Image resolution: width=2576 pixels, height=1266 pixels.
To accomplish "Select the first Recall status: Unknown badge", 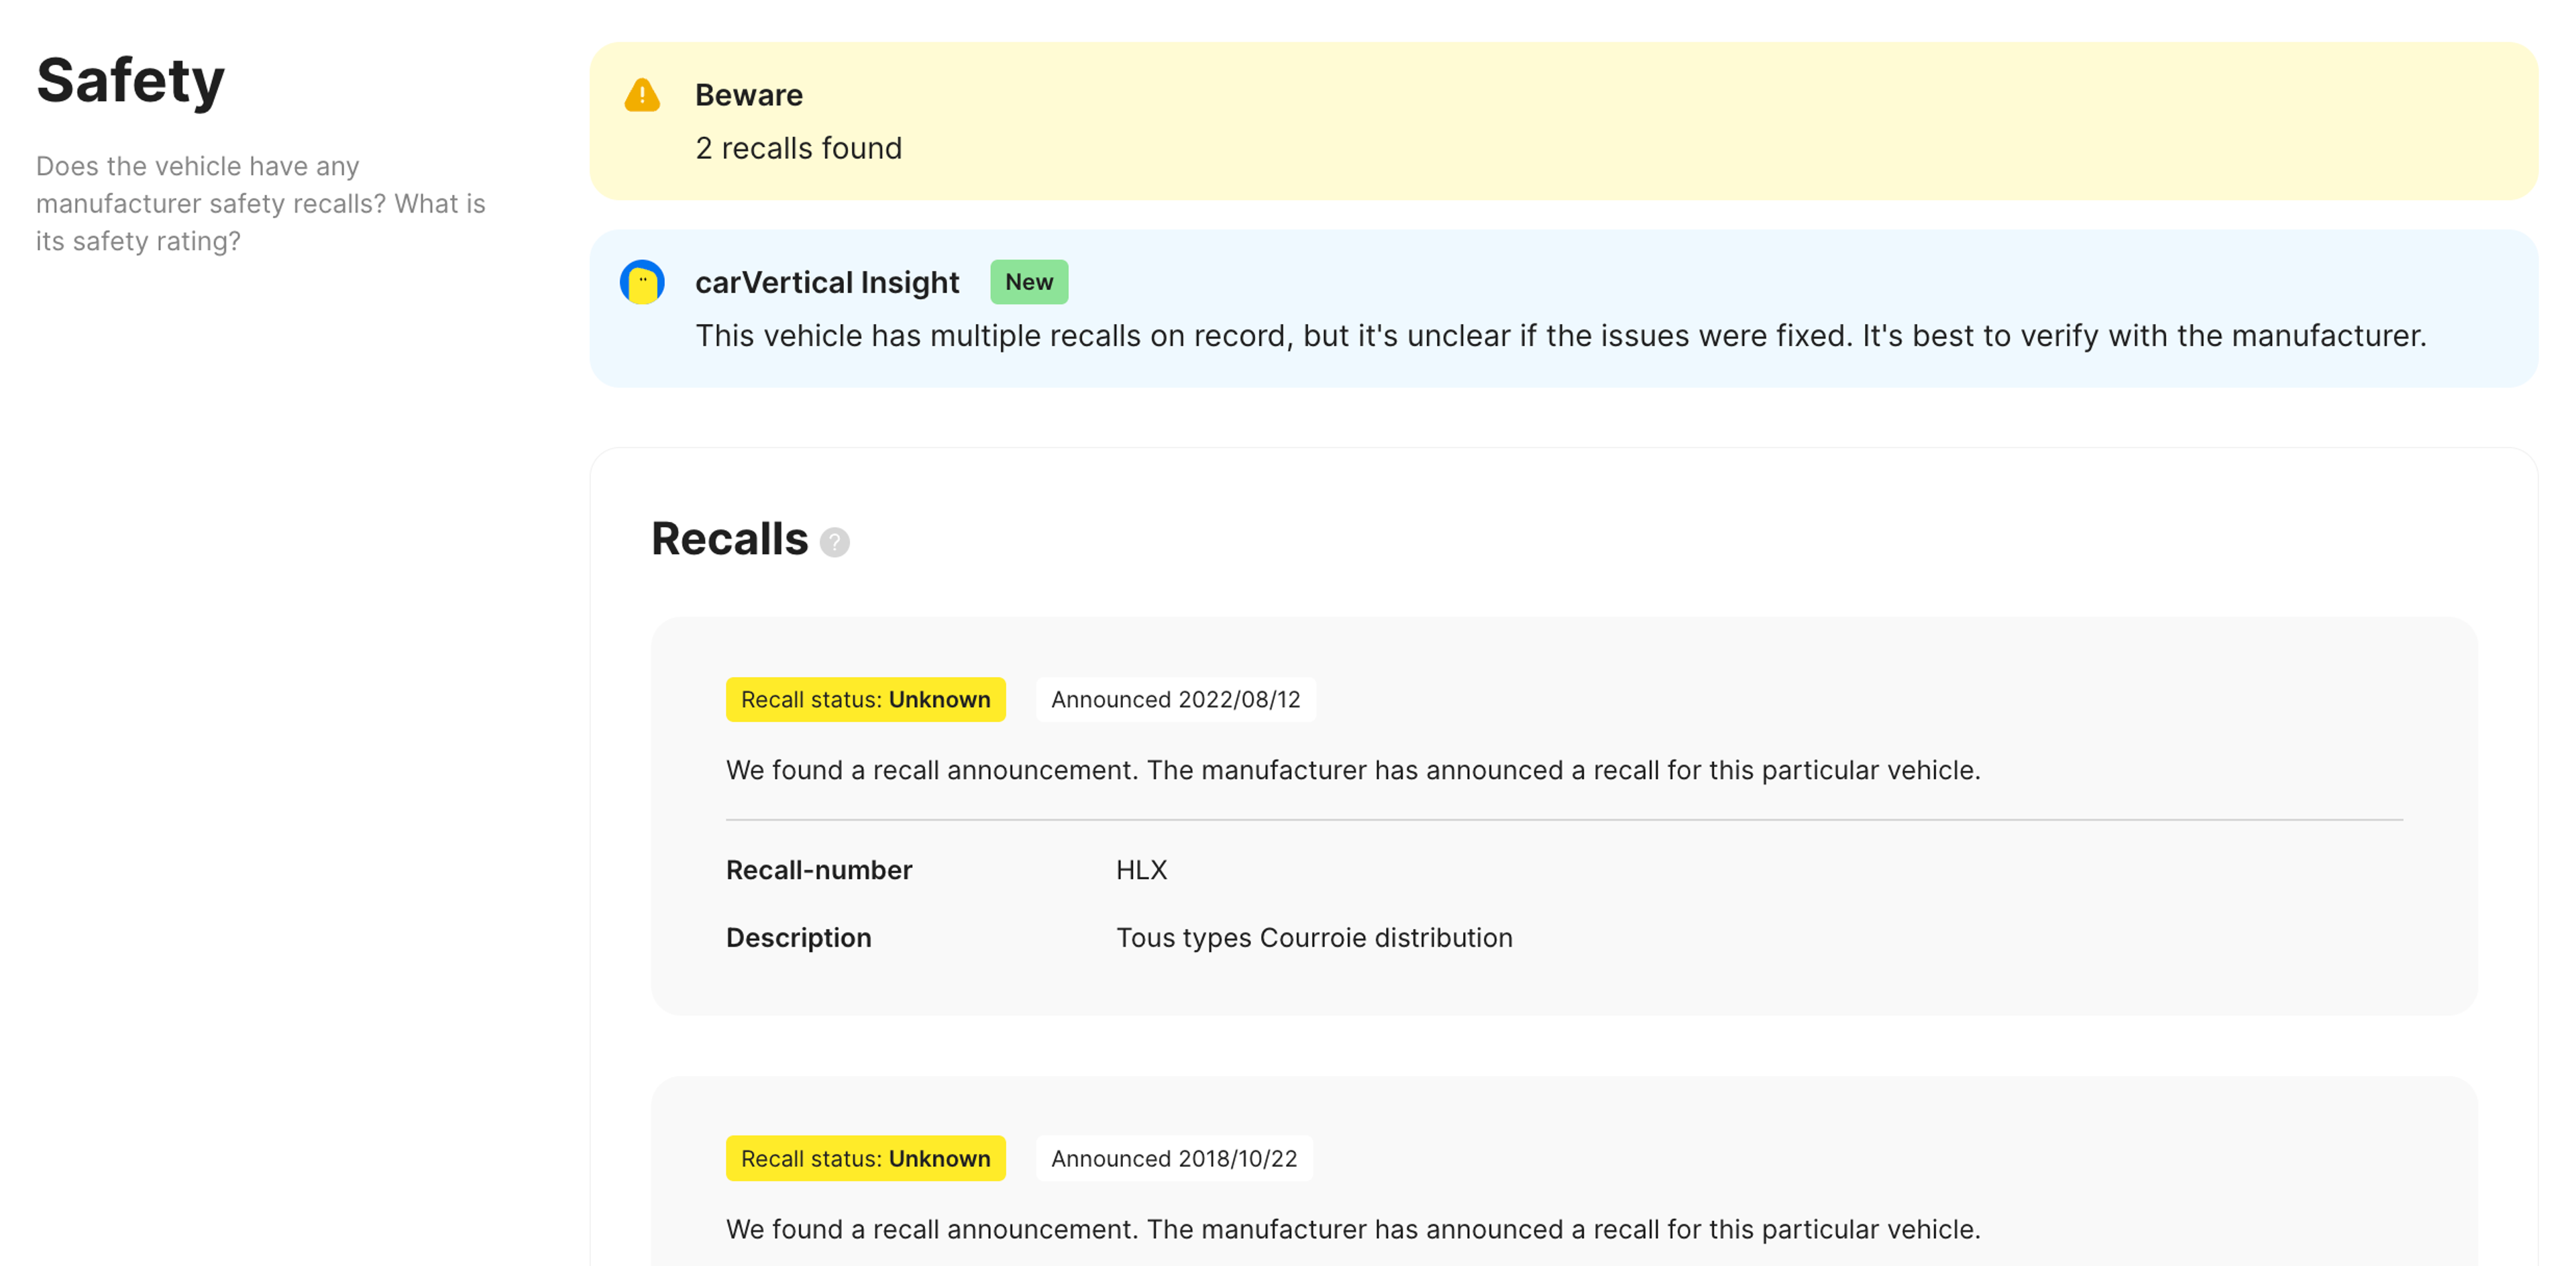I will tap(865, 699).
